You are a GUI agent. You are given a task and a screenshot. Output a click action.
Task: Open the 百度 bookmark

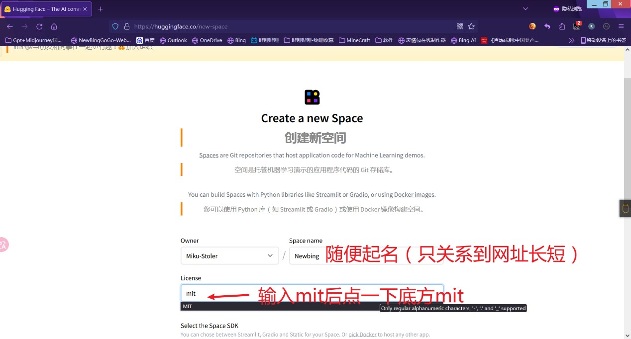[145, 40]
